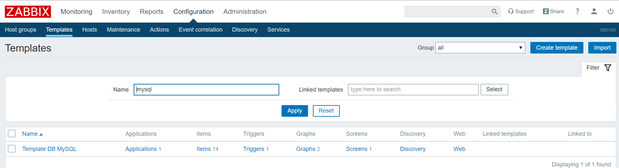This screenshot has width=619, height=168.
Task: Click the Apply filter button
Action: point(294,111)
